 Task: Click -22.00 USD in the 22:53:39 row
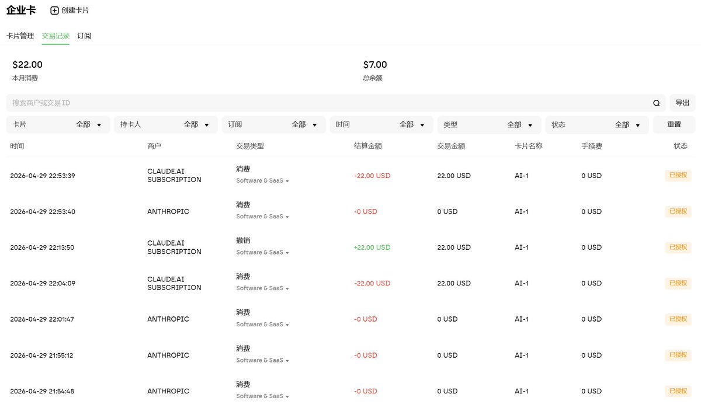[x=372, y=176]
